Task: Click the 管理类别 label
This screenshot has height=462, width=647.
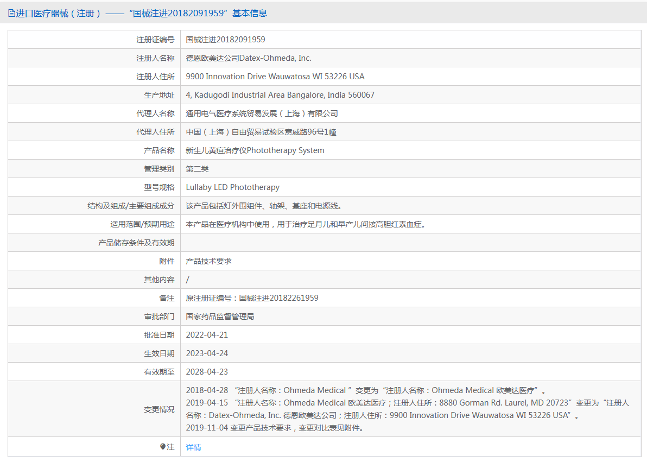Action: (x=159, y=169)
